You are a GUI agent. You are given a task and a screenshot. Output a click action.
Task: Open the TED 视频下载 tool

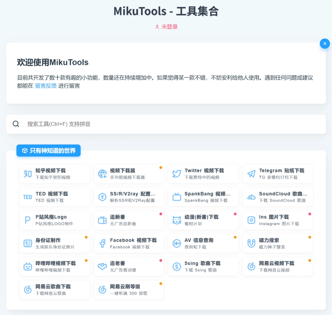point(54,197)
